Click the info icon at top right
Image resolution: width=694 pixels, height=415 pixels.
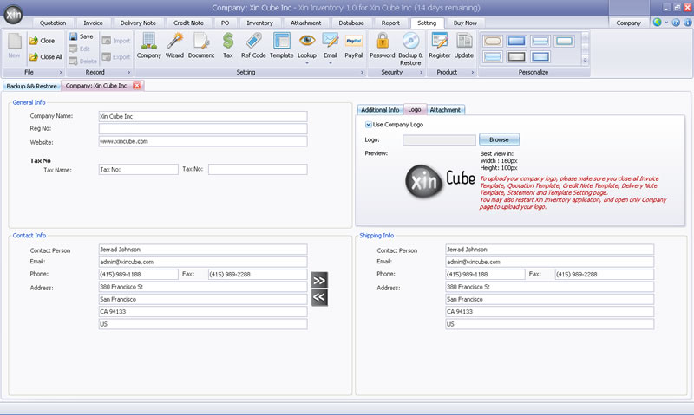(x=688, y=23)
